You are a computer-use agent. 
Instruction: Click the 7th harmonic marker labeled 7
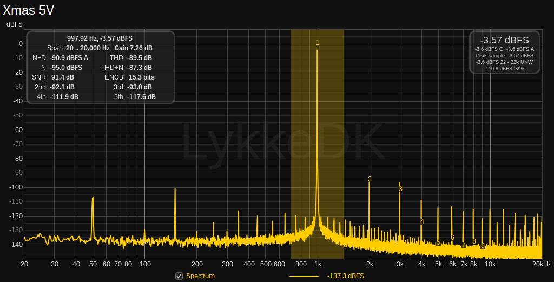click(464, 245)
